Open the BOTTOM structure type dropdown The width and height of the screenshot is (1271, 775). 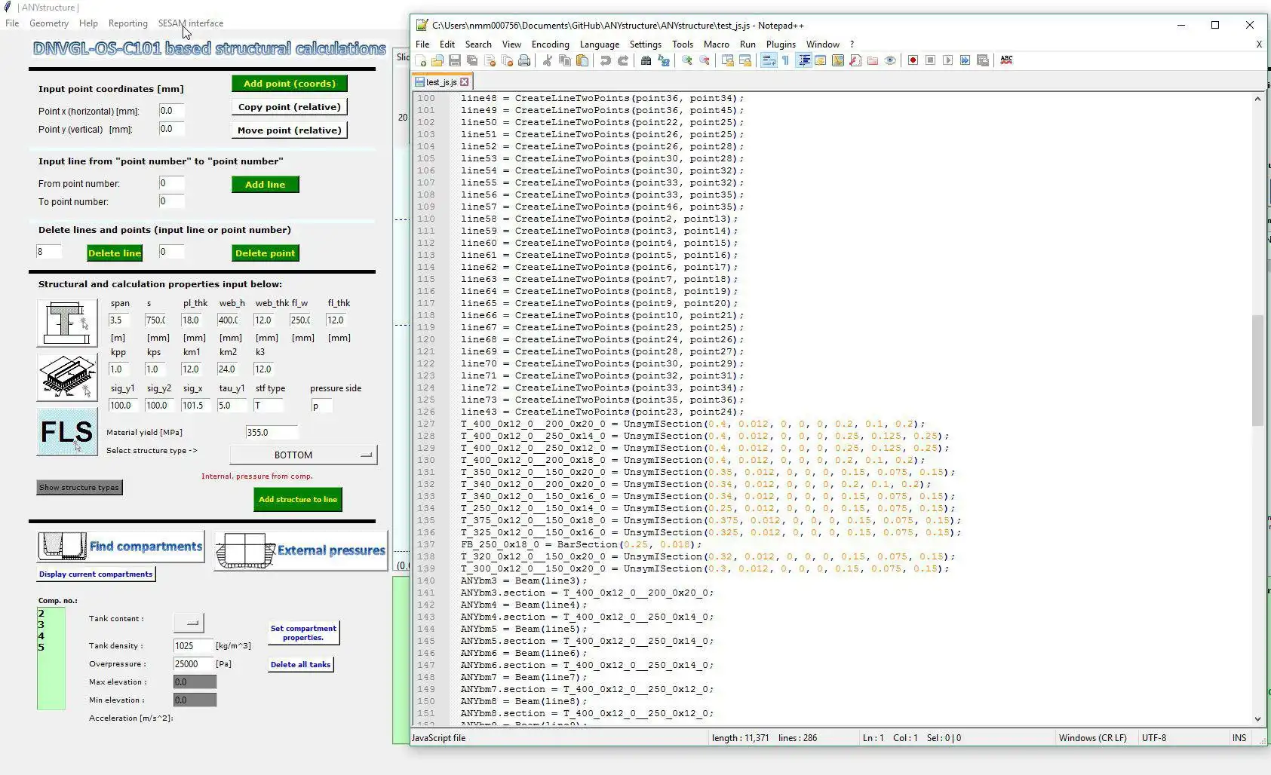(x=303, y=455)
